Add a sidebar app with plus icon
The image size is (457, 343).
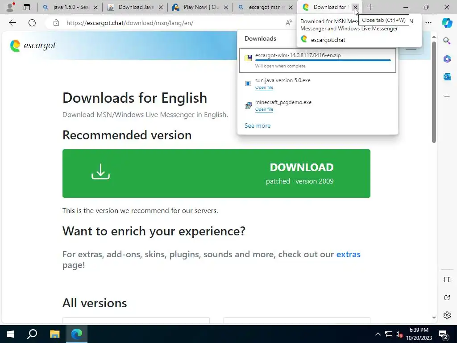pyautogui.click(x=447, y=96)
